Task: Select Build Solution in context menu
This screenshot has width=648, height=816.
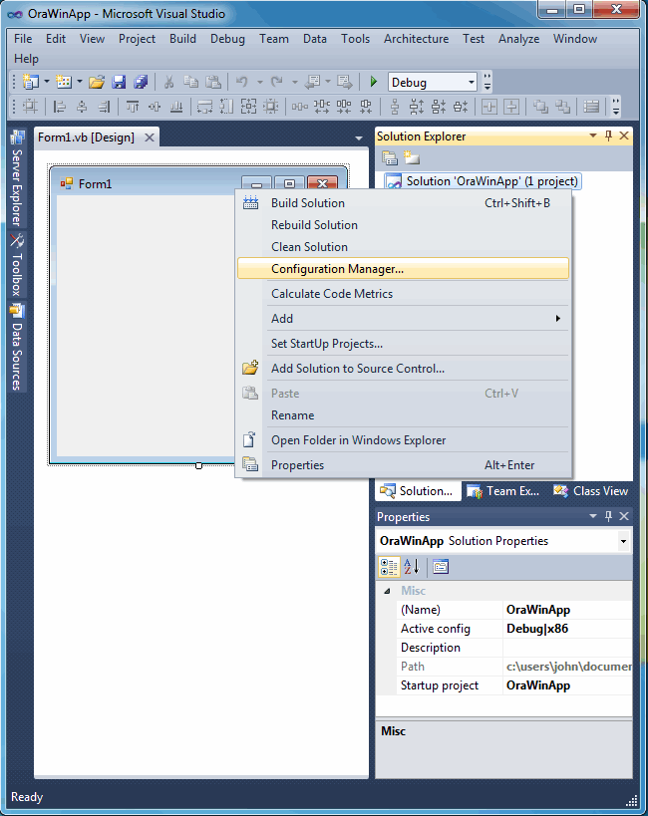Action: point(403,203)
